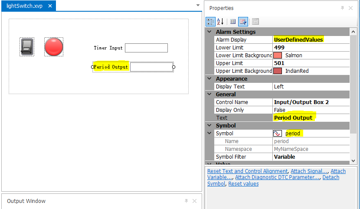The width and height of the screenshot is (360, 209).
Task: Click the Timer Input text box
Action: pyautogui.click(x=147, y=48)
